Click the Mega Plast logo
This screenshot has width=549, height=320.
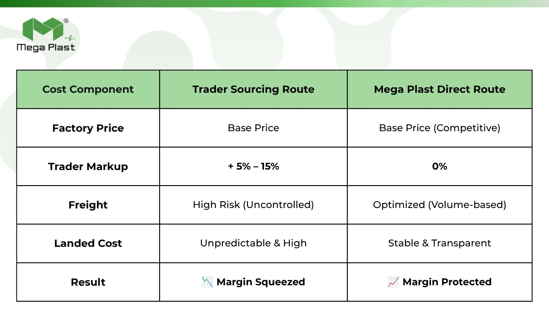click(x=45, y=35)
